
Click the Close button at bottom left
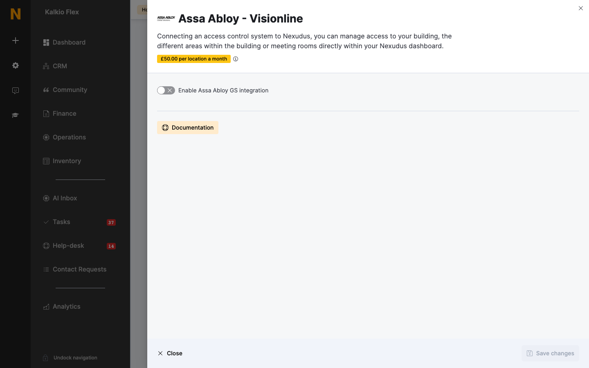pyautogui.click(x=170, y=353)
